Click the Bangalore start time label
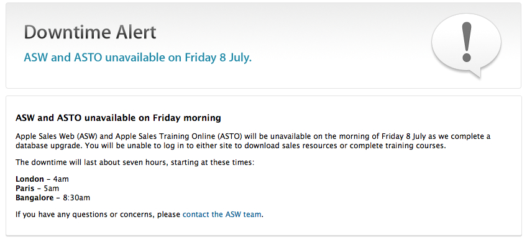Viewport: 527px width, 240px height. pyautogui.click(x=35, y=198)
